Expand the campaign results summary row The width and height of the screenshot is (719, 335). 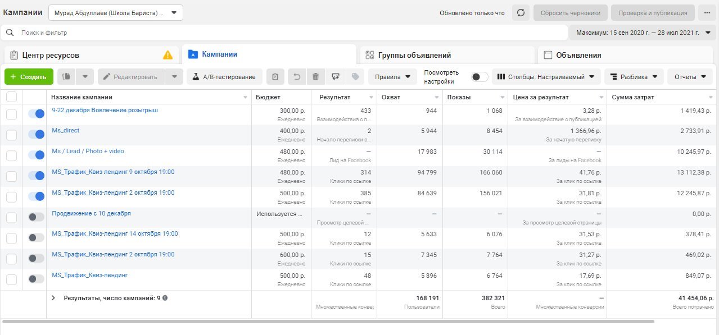tap(53, 298)
